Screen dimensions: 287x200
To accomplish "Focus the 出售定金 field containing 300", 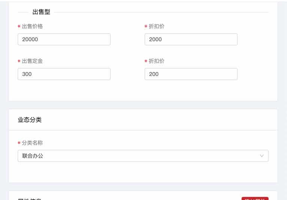I will point(64,74).
